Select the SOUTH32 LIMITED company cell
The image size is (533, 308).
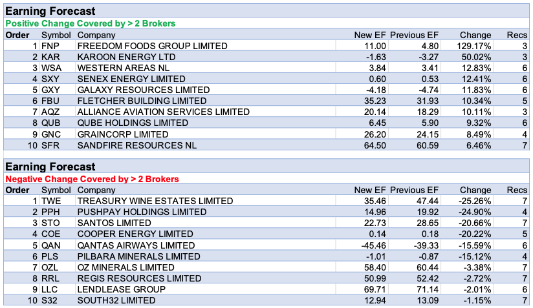[116, 300]
